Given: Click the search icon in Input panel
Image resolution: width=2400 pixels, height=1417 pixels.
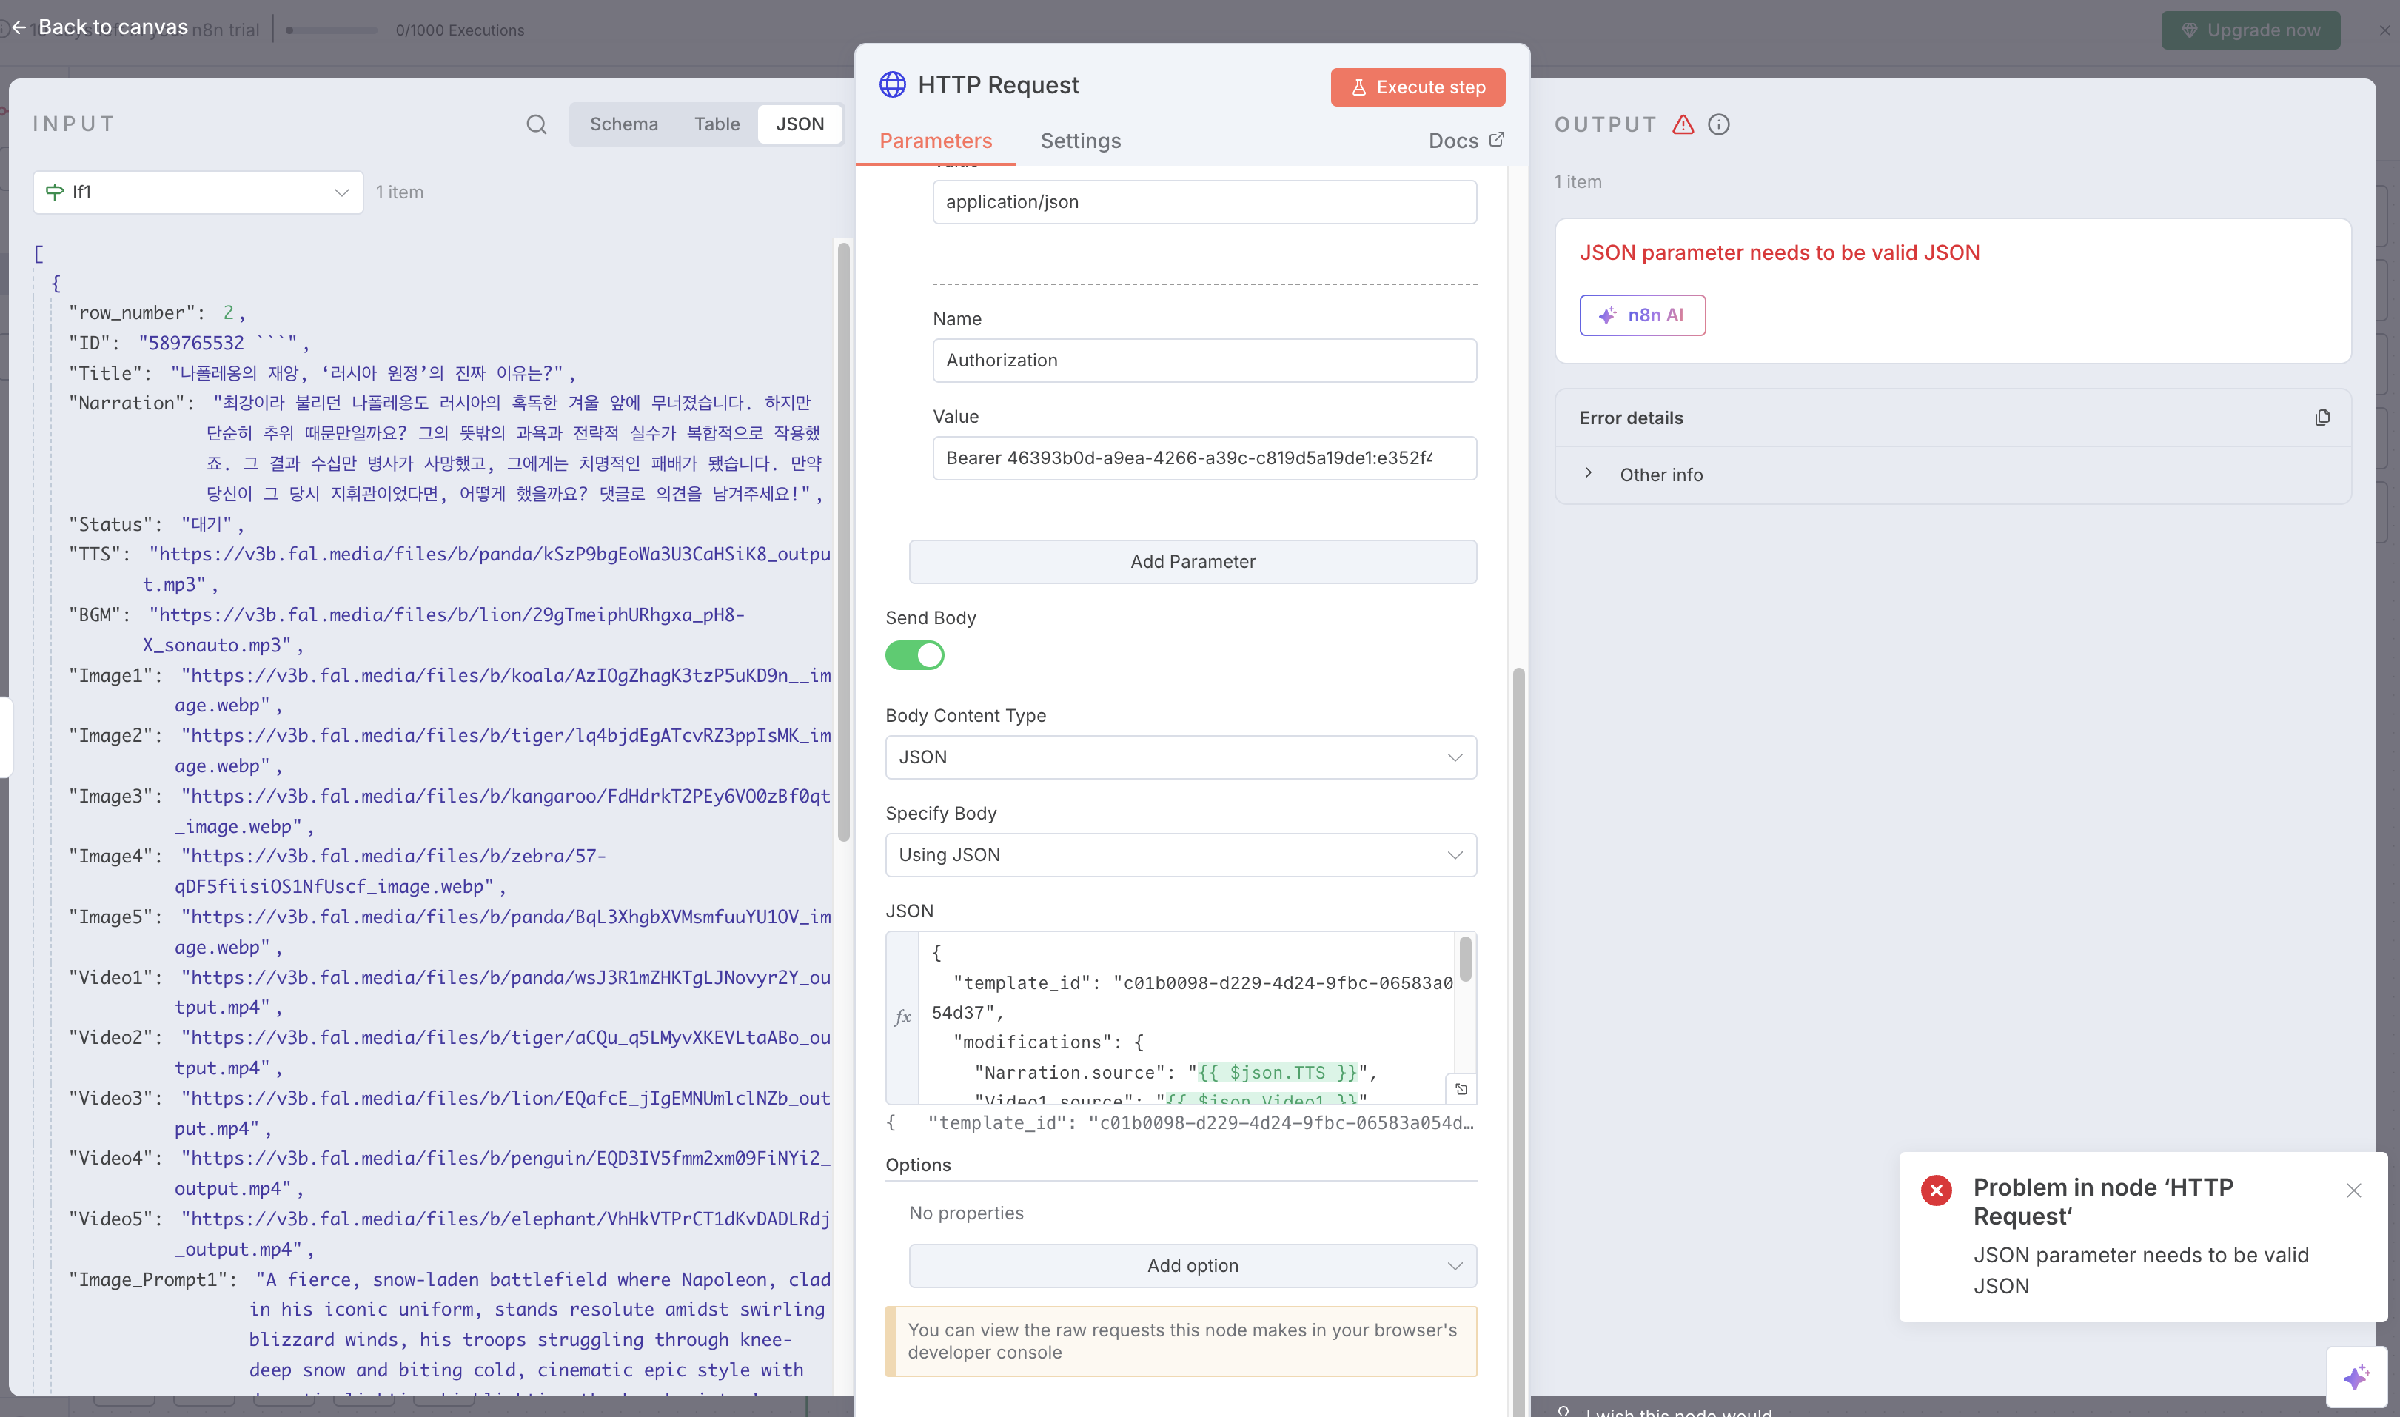Looking at the screenshot, I should click(x=537, y=124).
